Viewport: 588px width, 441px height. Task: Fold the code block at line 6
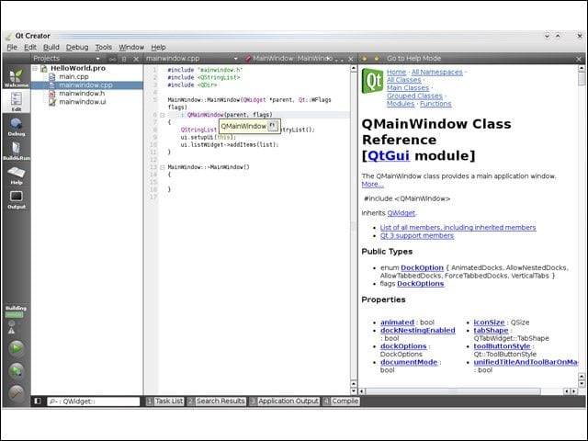coord(163,115)
